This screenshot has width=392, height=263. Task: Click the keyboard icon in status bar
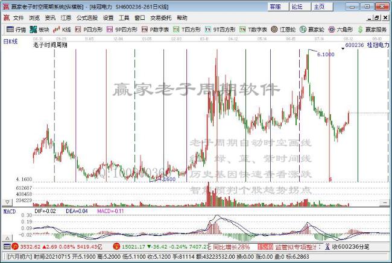(7, 247)
